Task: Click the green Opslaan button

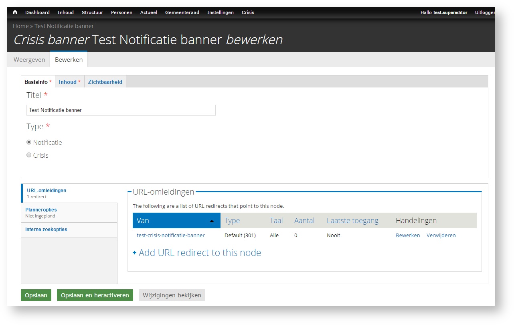Action: pyautogui.click(x=36, y=295)
